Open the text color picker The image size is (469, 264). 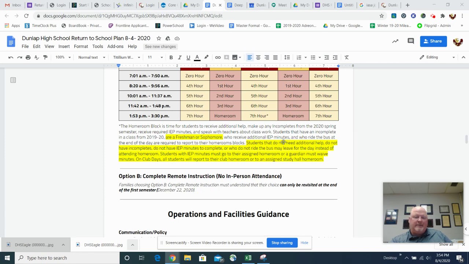click(197, 57)
